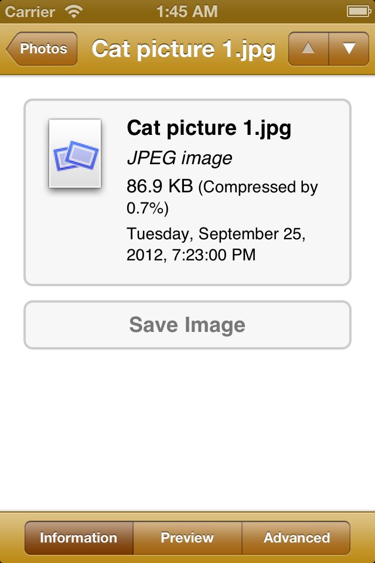This screenshot has height=563, width=375.
Task: Tap the JPEG image type label
Action: [x=179, y=158]
